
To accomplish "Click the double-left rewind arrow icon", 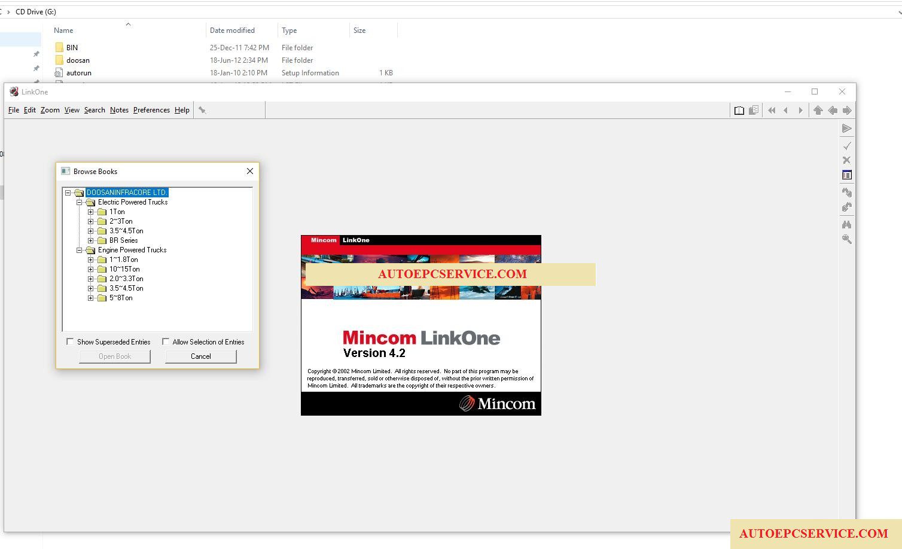I will [x=772, y=111].
